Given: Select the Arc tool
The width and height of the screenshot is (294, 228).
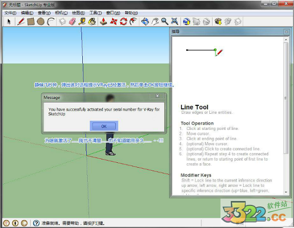Looking at the screenshot, I should pos(50,22).
